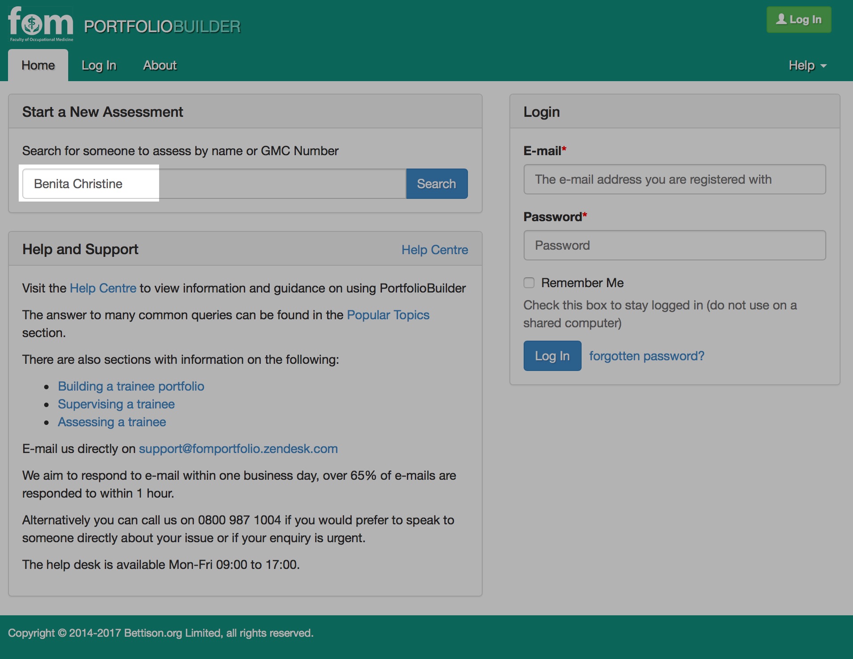The width and height of the screenshot is (853, 659).
Task: Click the help desk hours 'Mon-Fri 09:00 to 17:00' text
Action: 234,565
